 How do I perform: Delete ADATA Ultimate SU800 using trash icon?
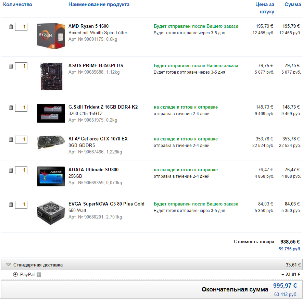click(11, 170)
